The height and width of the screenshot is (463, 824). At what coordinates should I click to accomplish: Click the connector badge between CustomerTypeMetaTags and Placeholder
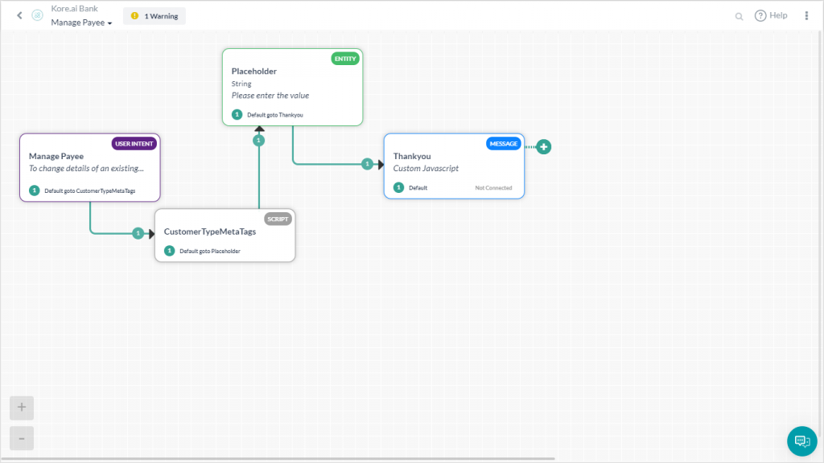tap(258, 139)
